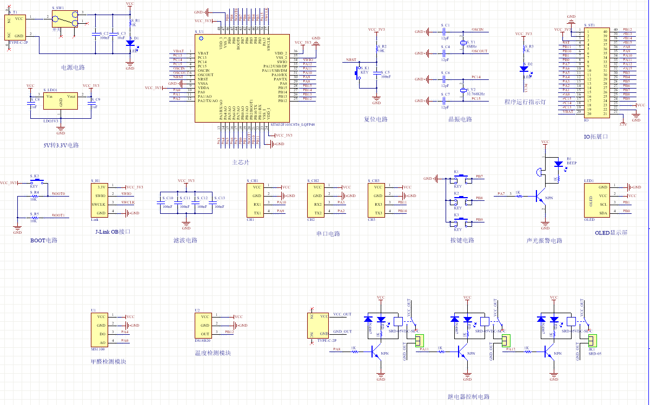Screen dimensions: 650x405
Task: Select the S_C8 LDO input capacitor
Action: (30, 104)
